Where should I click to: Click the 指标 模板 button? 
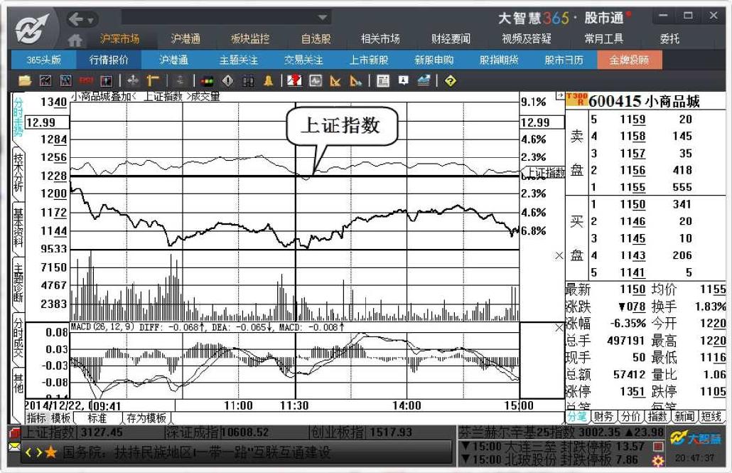48,418
